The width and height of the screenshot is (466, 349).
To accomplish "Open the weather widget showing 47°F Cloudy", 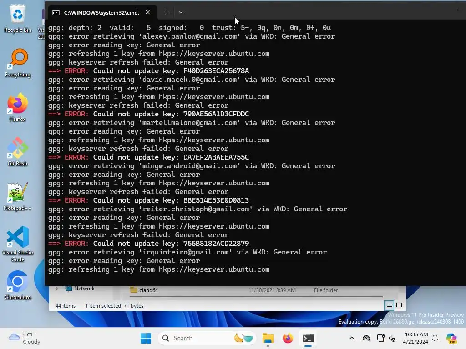I will point(25,338).
